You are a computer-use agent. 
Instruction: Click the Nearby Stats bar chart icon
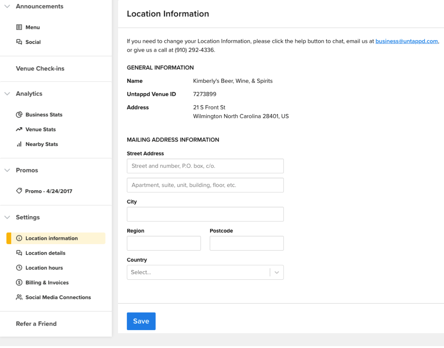point(19,144)
